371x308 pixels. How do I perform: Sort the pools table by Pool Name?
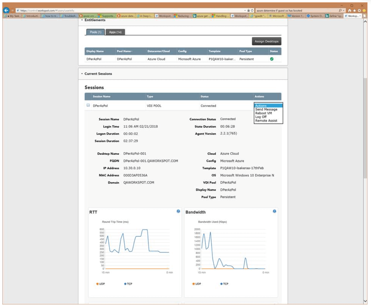124,51
